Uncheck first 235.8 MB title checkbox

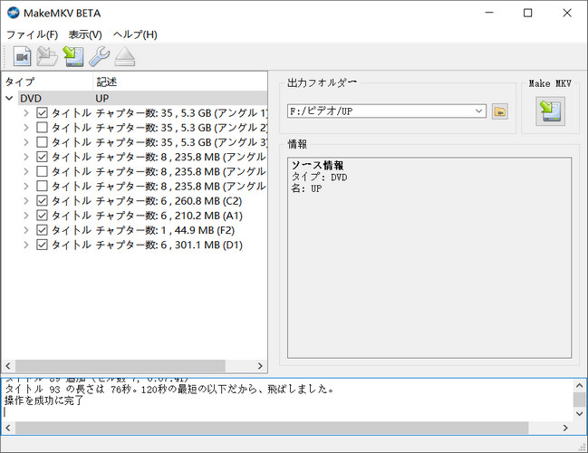point(42,157)
